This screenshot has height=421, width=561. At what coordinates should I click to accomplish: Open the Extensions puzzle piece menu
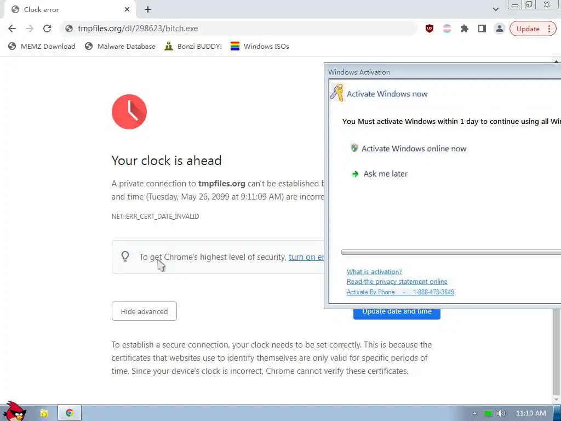[x=465, y=29]
